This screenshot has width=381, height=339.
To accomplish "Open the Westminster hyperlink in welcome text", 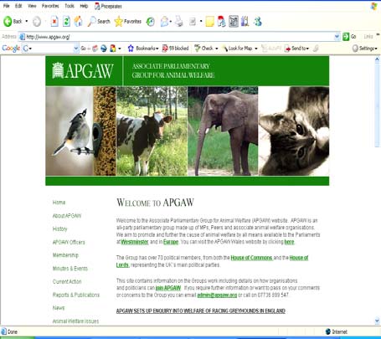I will 135,242.
